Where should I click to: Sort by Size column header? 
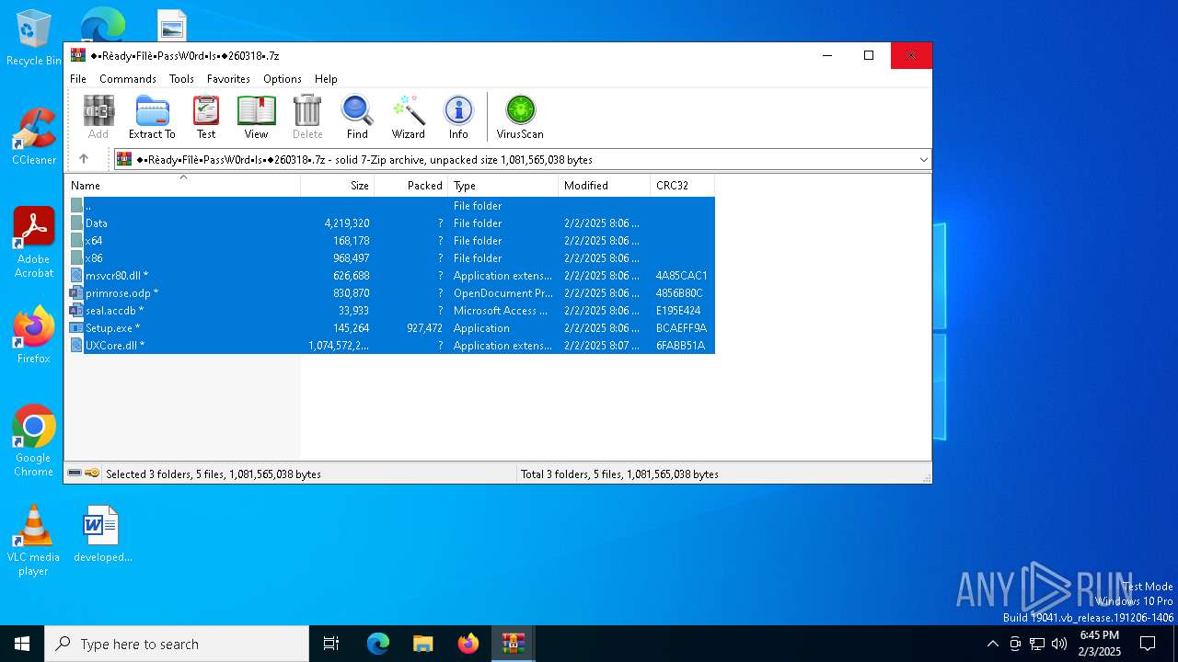337,186
